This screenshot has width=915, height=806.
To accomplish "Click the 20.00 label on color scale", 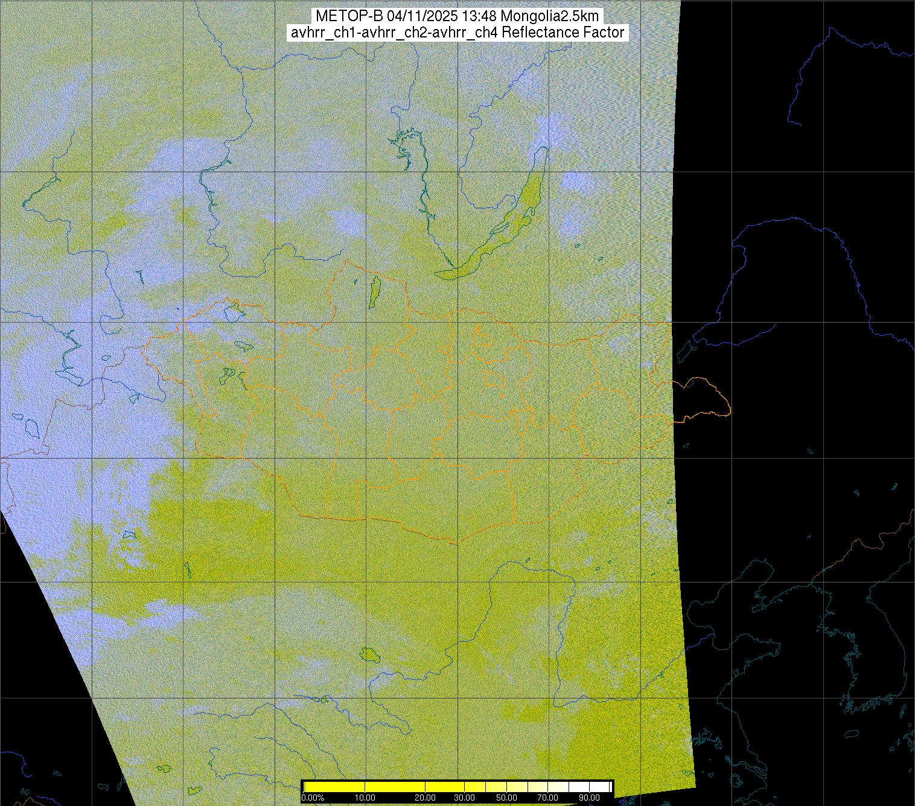I will (x=426, y=798).
